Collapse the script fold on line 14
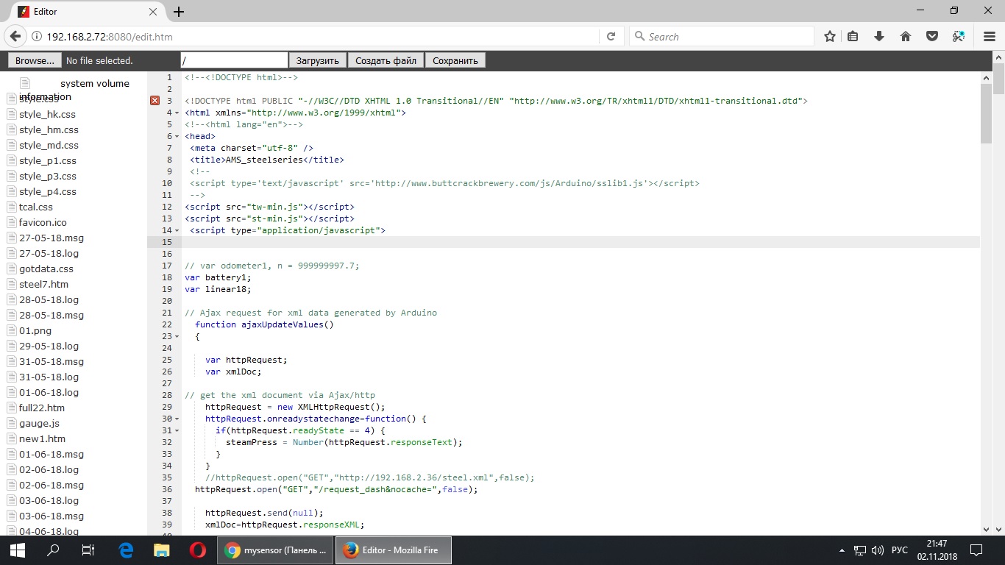Screen dimensions: 1005x565 177,230
